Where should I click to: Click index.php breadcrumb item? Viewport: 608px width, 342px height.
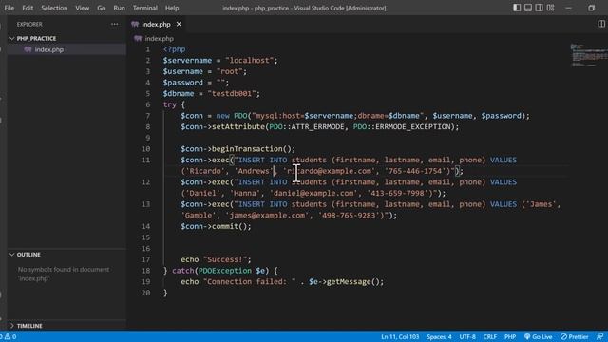(x=159, y=38)
